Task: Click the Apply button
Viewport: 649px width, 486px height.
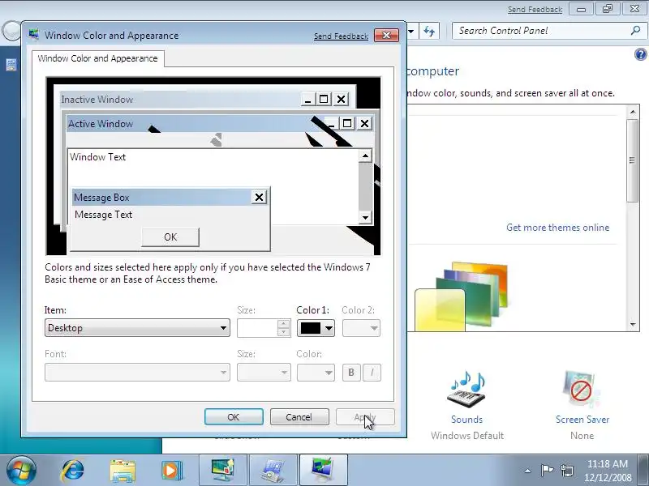Action: click(365, 416)
